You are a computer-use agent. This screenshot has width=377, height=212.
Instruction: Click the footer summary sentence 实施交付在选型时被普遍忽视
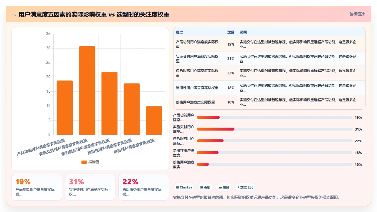(x=257, y=197)
